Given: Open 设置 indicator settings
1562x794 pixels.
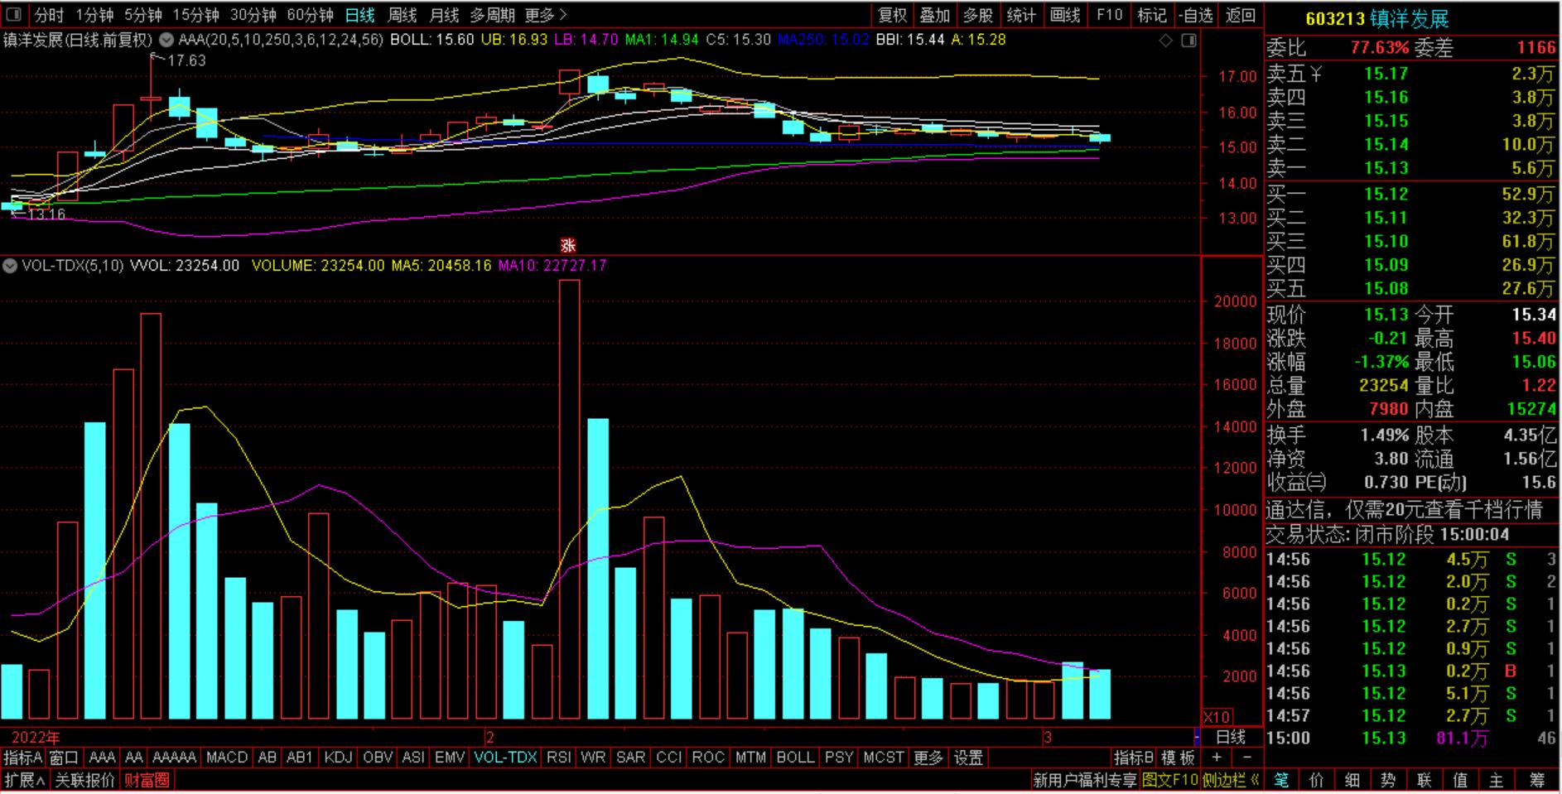Looking at the screenshot, I should pos(968,758).
